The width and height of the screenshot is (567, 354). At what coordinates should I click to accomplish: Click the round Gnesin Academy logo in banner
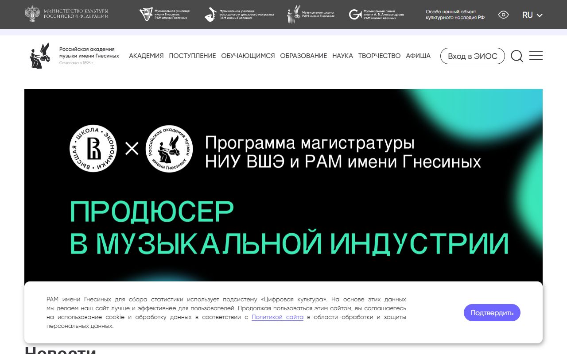169,149
